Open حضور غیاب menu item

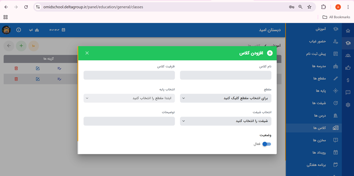(314, 41)
